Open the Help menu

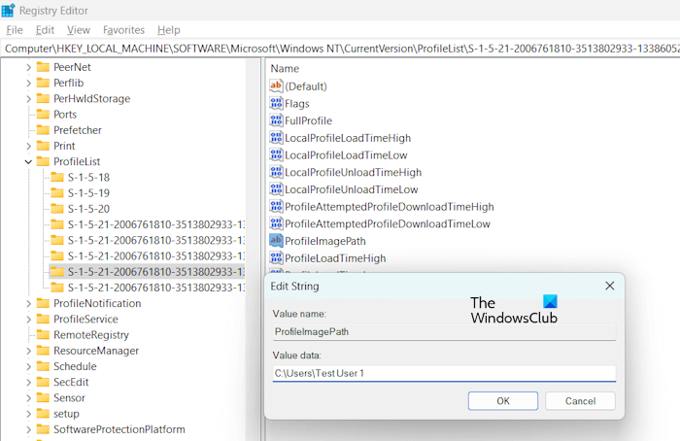pyautogui.click(x=168, y=30)
